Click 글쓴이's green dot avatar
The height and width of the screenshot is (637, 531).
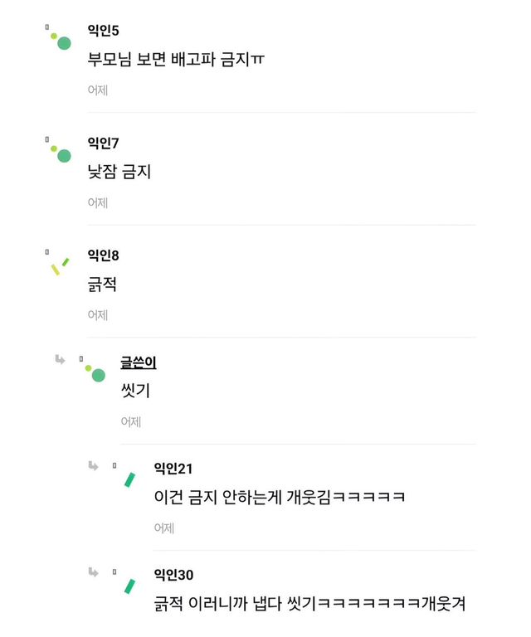coord(95,372)
